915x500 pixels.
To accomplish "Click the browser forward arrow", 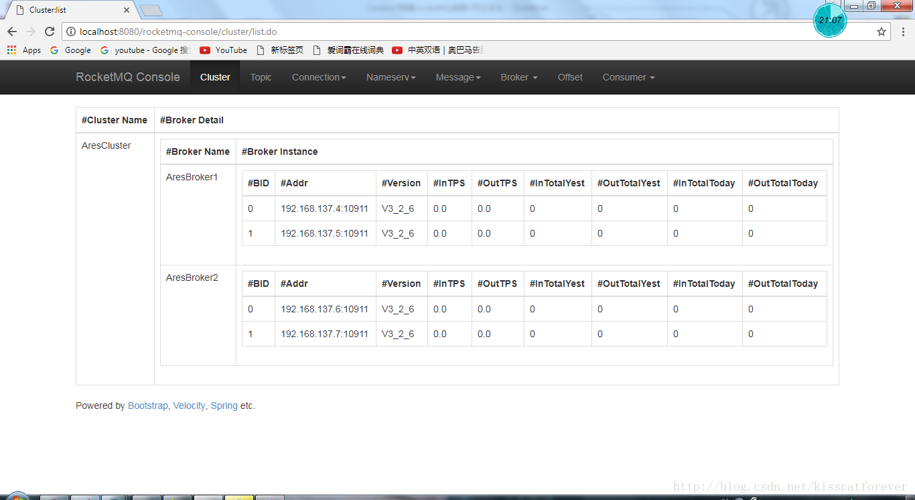I will [x=31, y=32].
